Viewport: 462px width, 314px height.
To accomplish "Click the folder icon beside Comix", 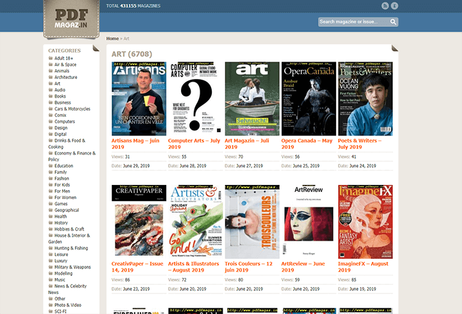I will click(x=51, y=115).
